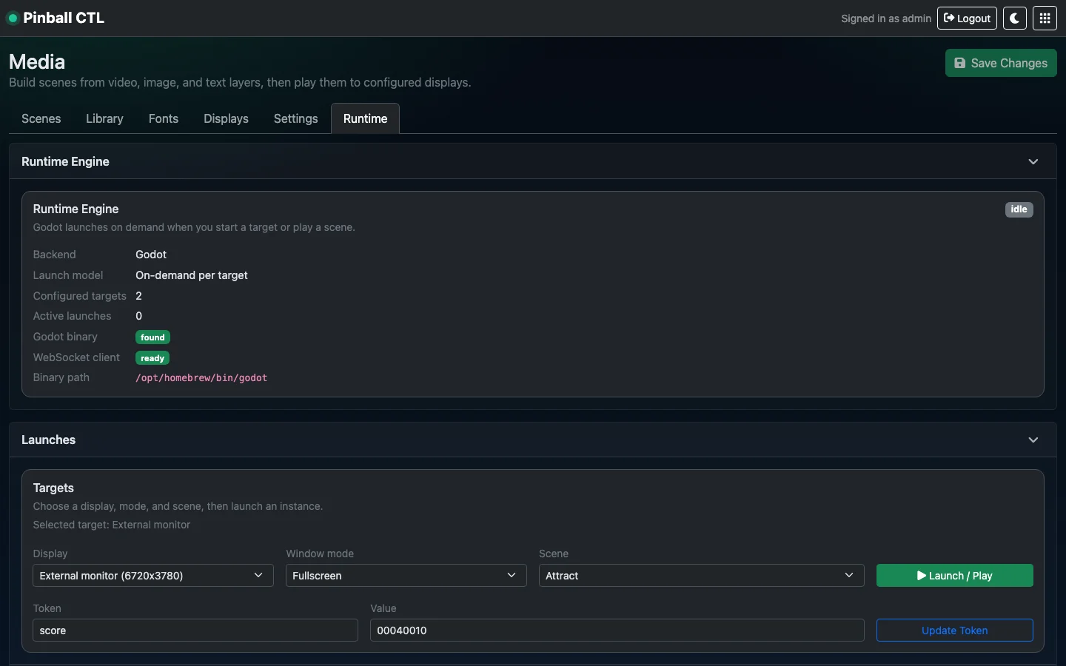Click the found badge beside Godot binary

pyautogui.click(x=152, y=337)
